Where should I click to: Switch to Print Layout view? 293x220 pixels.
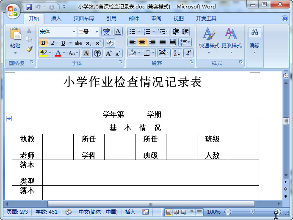(x=169, y=212)
